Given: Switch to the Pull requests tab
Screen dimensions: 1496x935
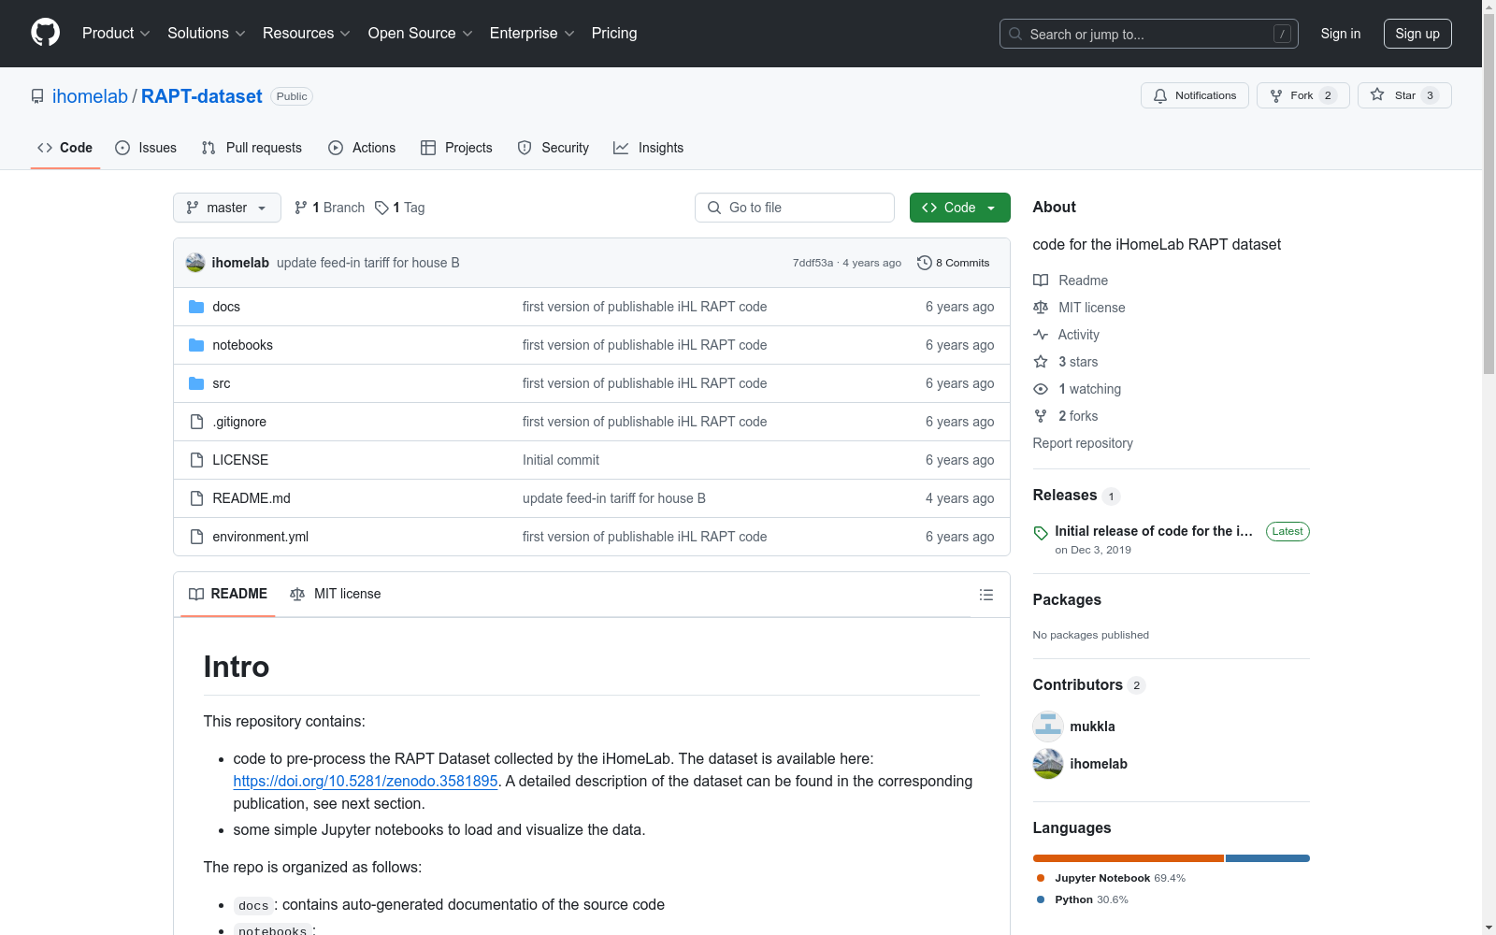Looking at the screenshot, I should coord(252,148).
